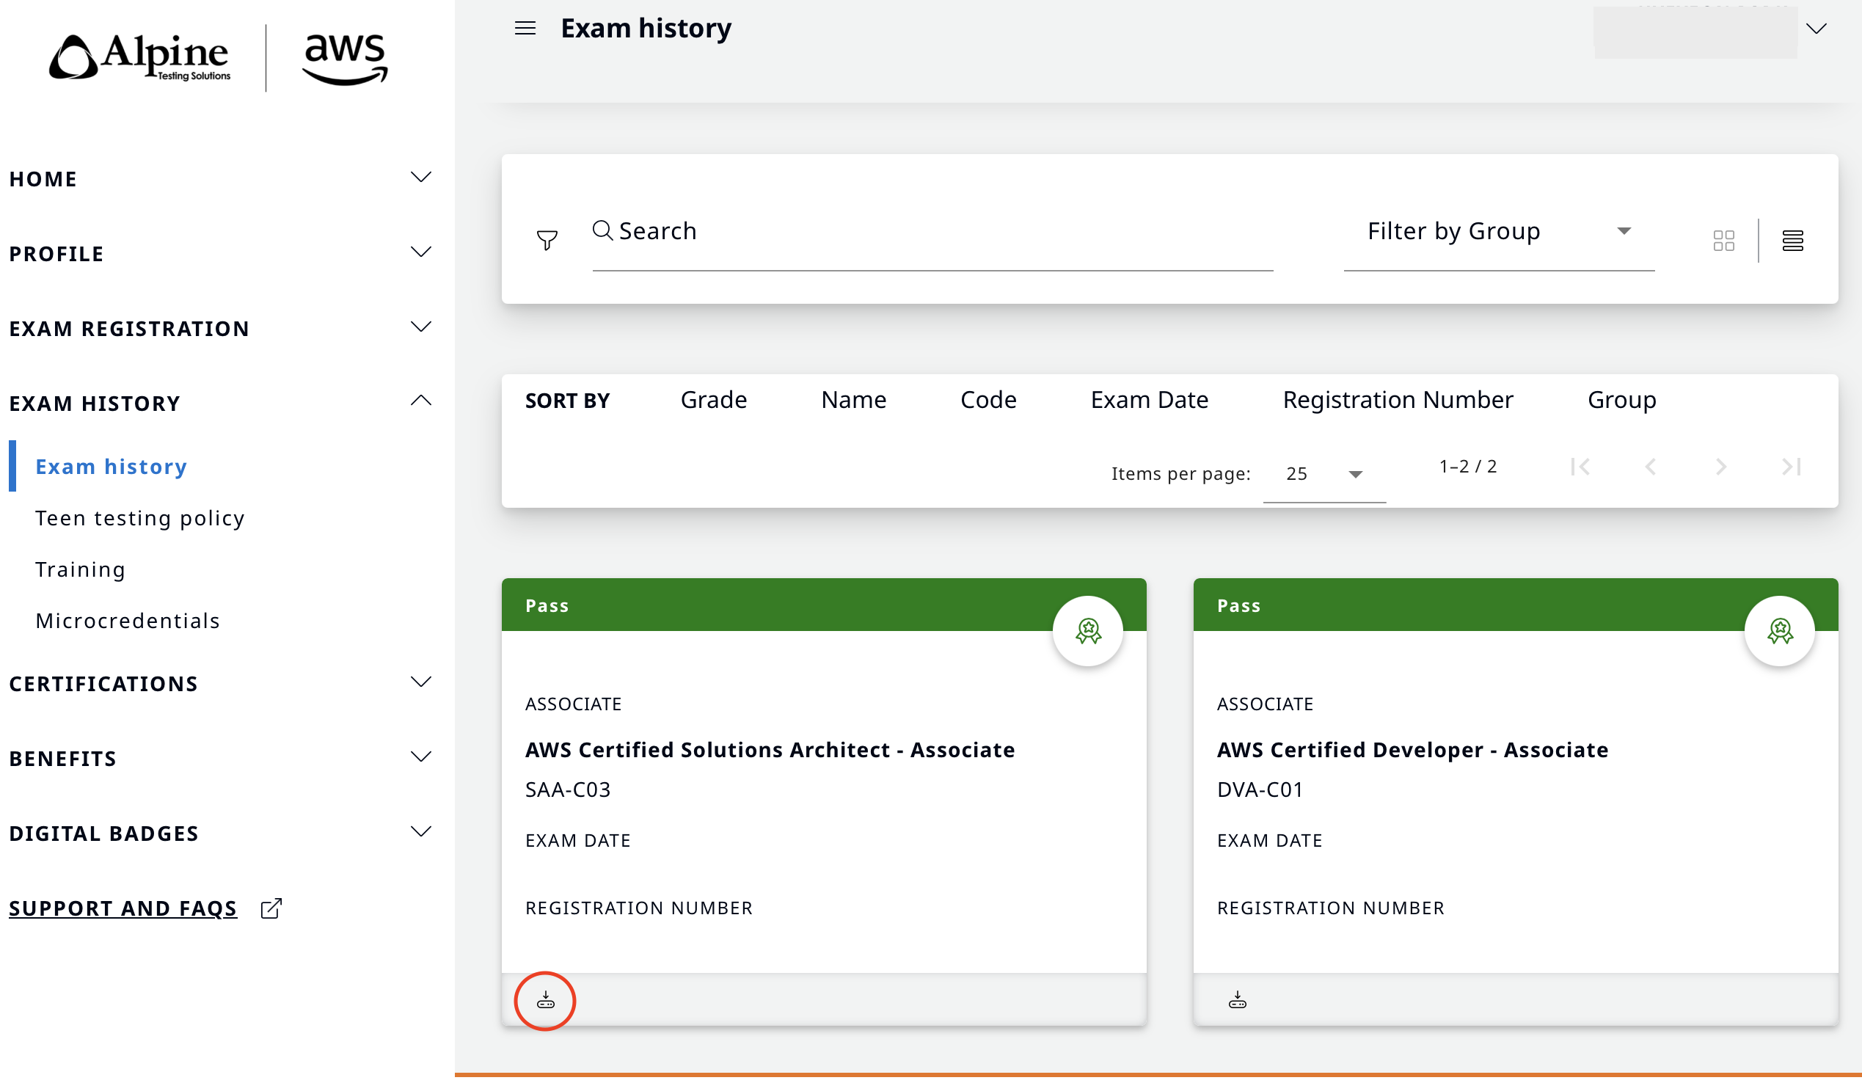The height and width of the screenshot is (1083, 1862).
Task: Switch to grid view layout icon
Action: pos(1723,241)
